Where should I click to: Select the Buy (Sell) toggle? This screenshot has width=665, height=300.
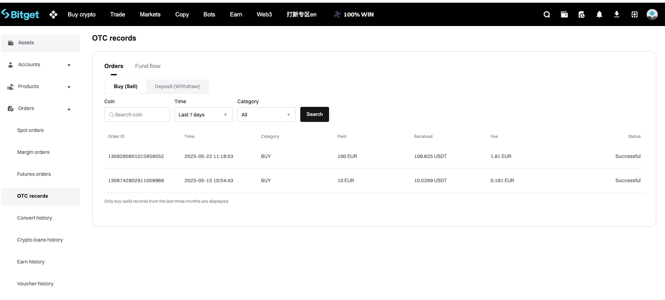(x=126, y=86)
